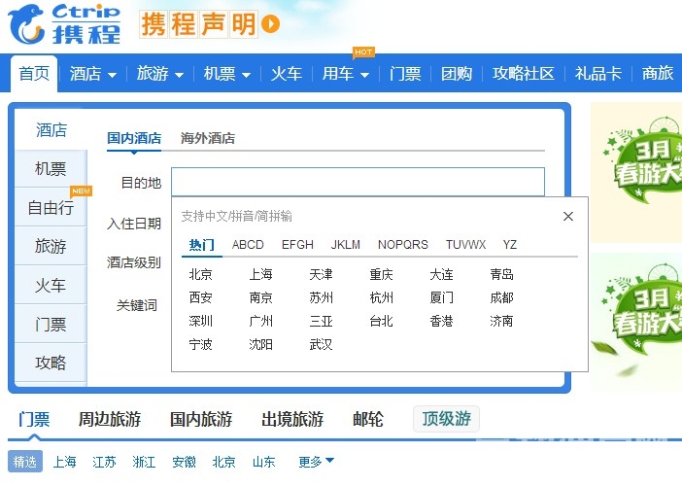The image size is (682, 486).
Task: Open 商旅 in the top navigation
Action: tap(658, 74)
